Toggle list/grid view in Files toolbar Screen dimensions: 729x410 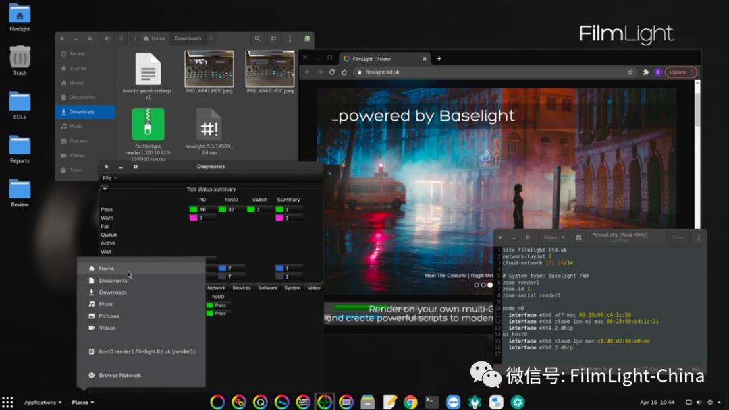point(273,38)
